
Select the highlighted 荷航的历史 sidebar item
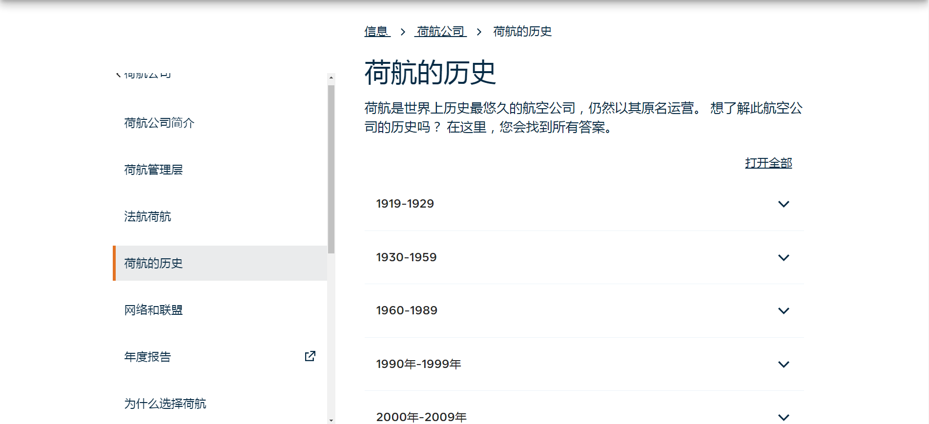coord(220,263)
